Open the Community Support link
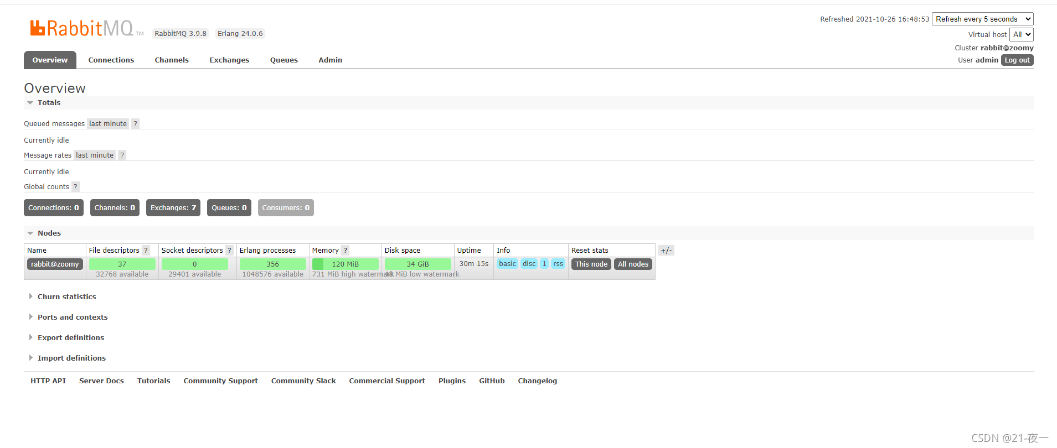Viewport: 1057px width, 448px height. [x=221, y=381]
